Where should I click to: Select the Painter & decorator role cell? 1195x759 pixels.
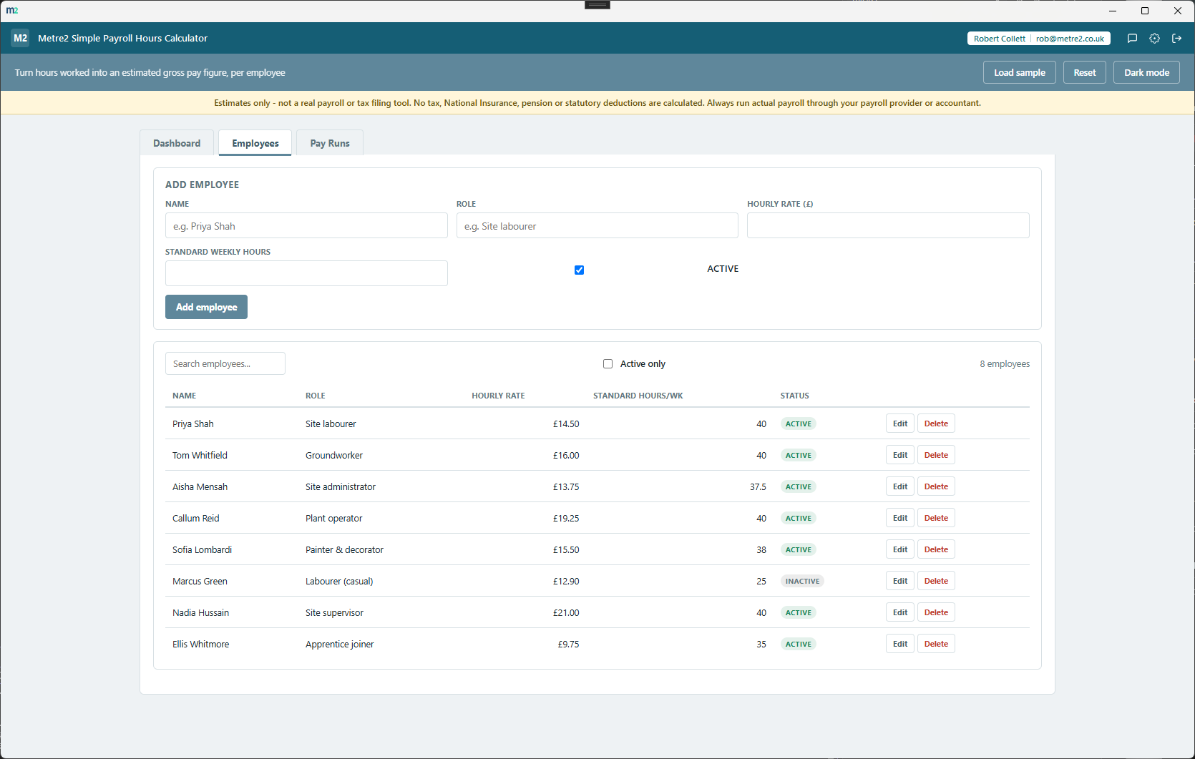(x=344, y=549)
